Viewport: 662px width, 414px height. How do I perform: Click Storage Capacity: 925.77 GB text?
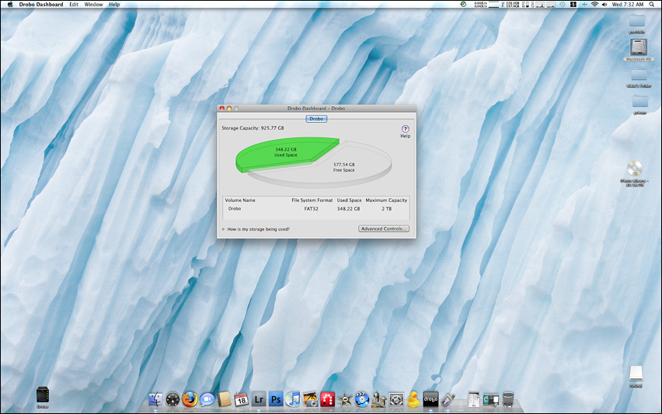tap(253, 128)
